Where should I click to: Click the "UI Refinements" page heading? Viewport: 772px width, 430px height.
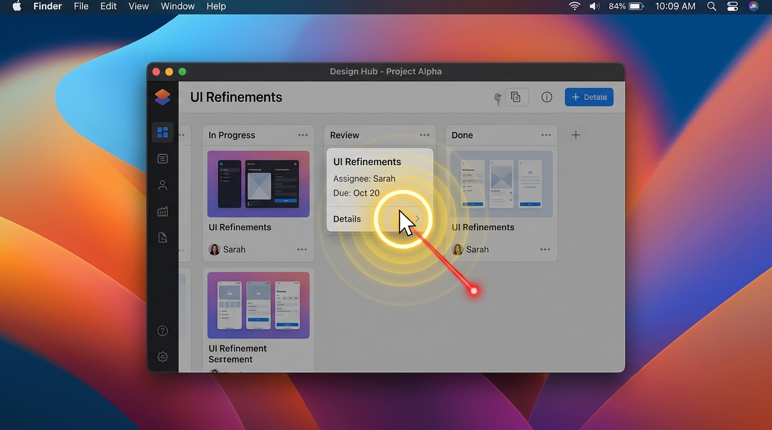pos(236,97)
